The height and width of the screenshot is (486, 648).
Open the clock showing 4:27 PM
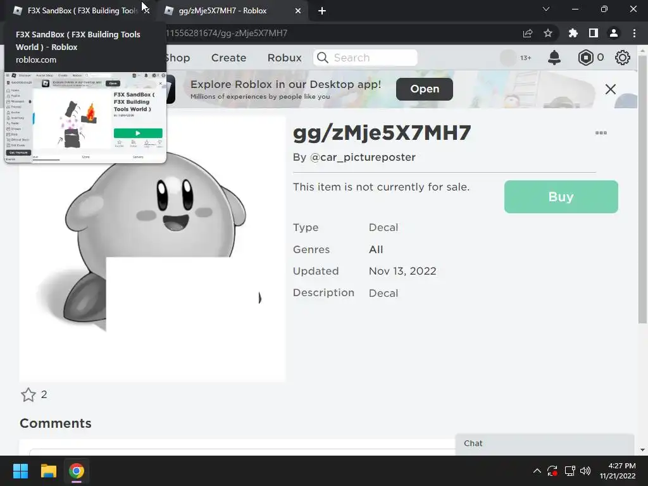[x=618, y=471]
